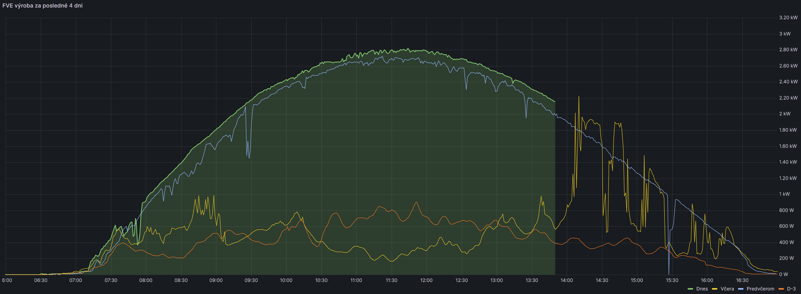The height and width of the screenshot is (294, 801).
Task: Toggle the D-3 series legend label
Action: (791, 289)
